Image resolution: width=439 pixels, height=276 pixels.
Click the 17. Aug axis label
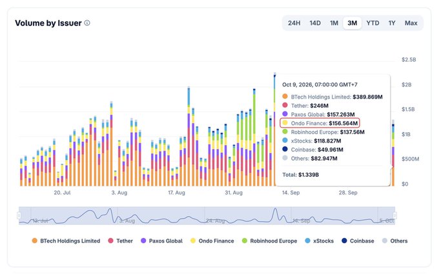pos(176,193)
